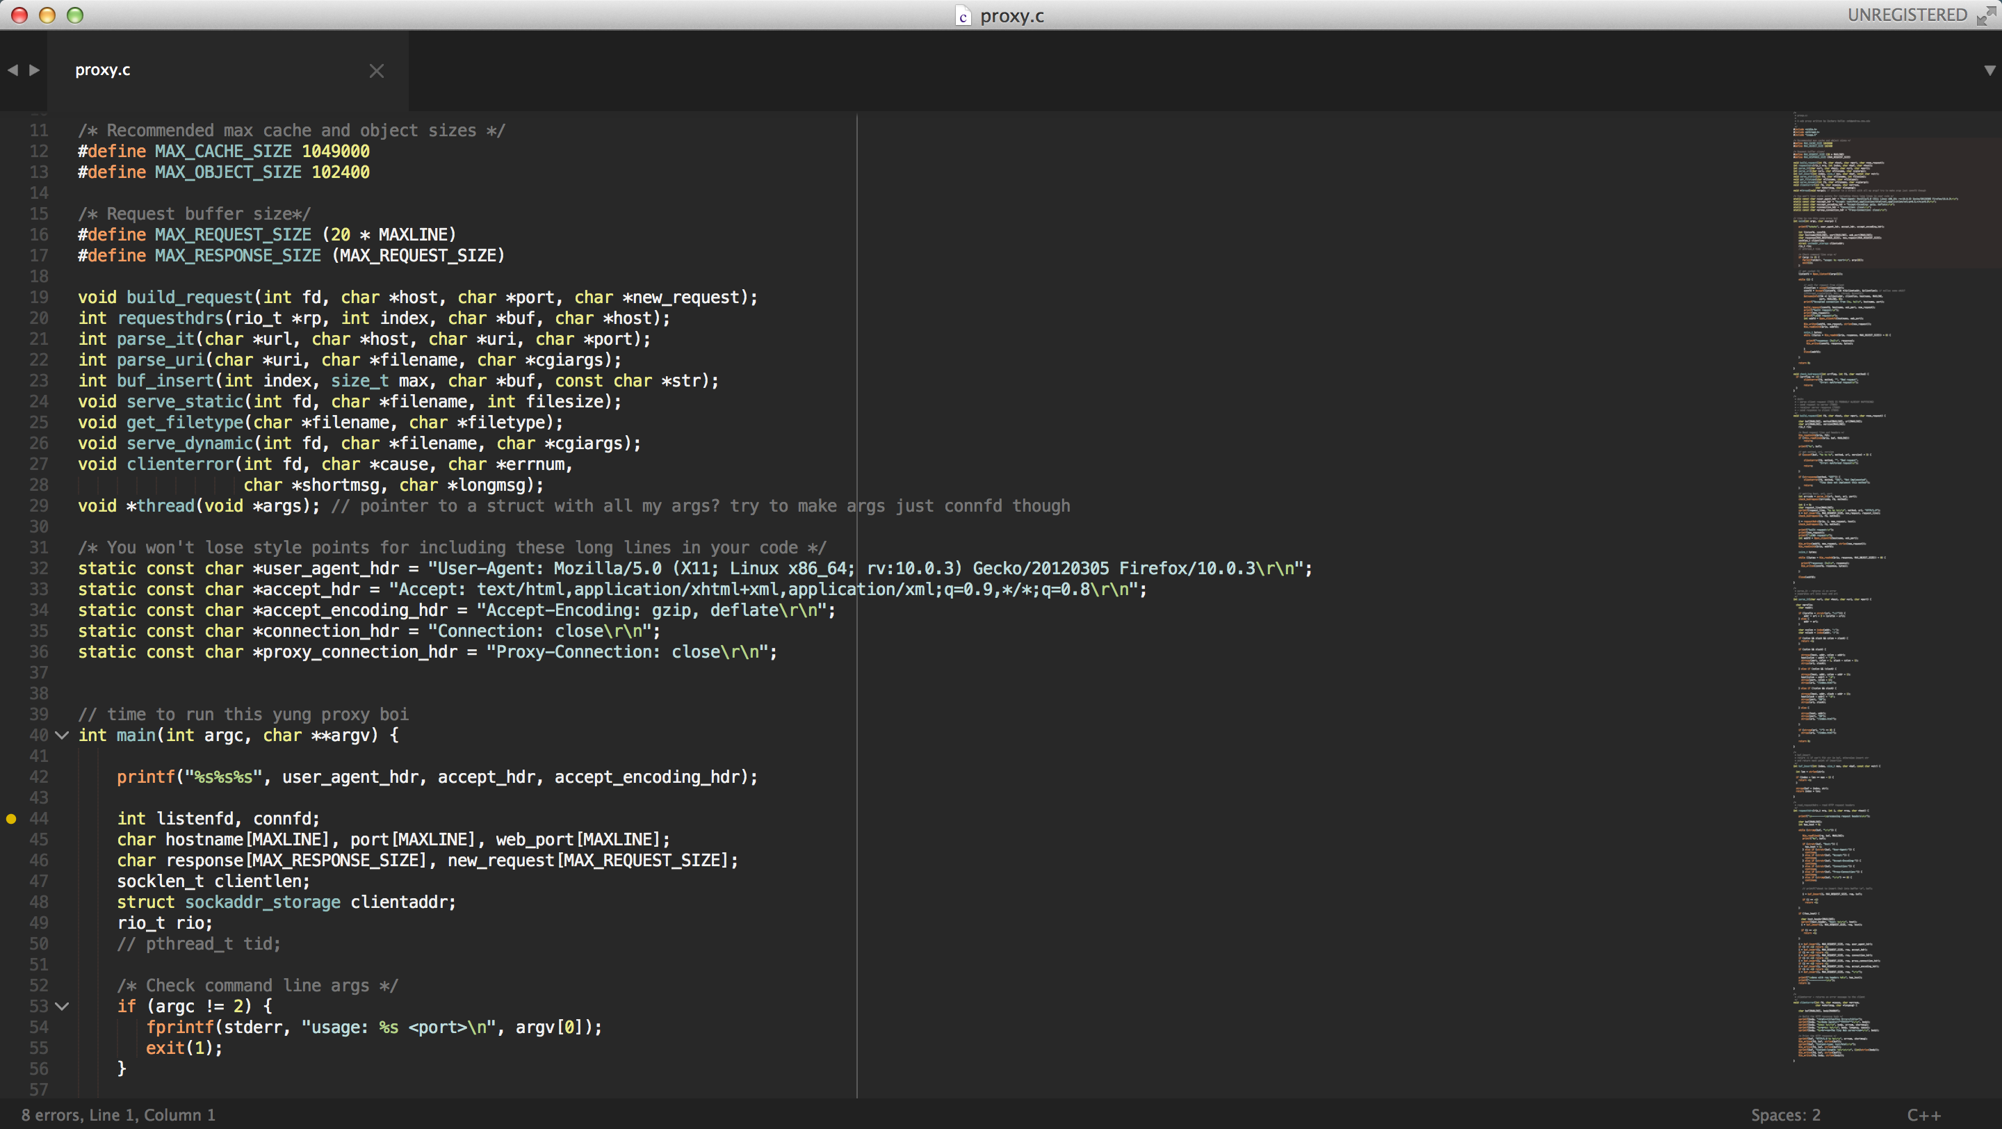
Task: Click the UNREGISTERED label
Action: pyautogui.click(x=1907, y=15)
